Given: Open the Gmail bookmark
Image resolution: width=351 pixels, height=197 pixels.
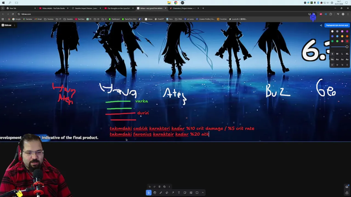Looking at the screenshot, I should tap(38, 19).
